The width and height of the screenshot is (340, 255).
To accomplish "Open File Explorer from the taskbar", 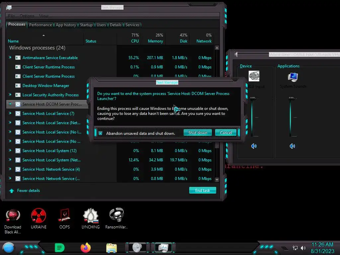I will tap(112, 248).
